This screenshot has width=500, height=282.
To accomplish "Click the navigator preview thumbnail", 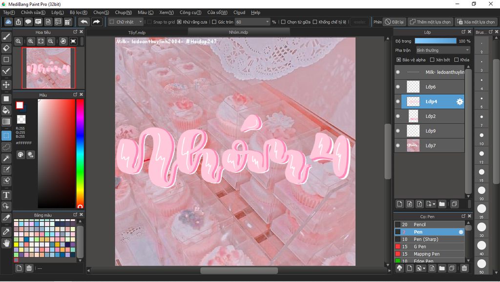I will (48, 68).
